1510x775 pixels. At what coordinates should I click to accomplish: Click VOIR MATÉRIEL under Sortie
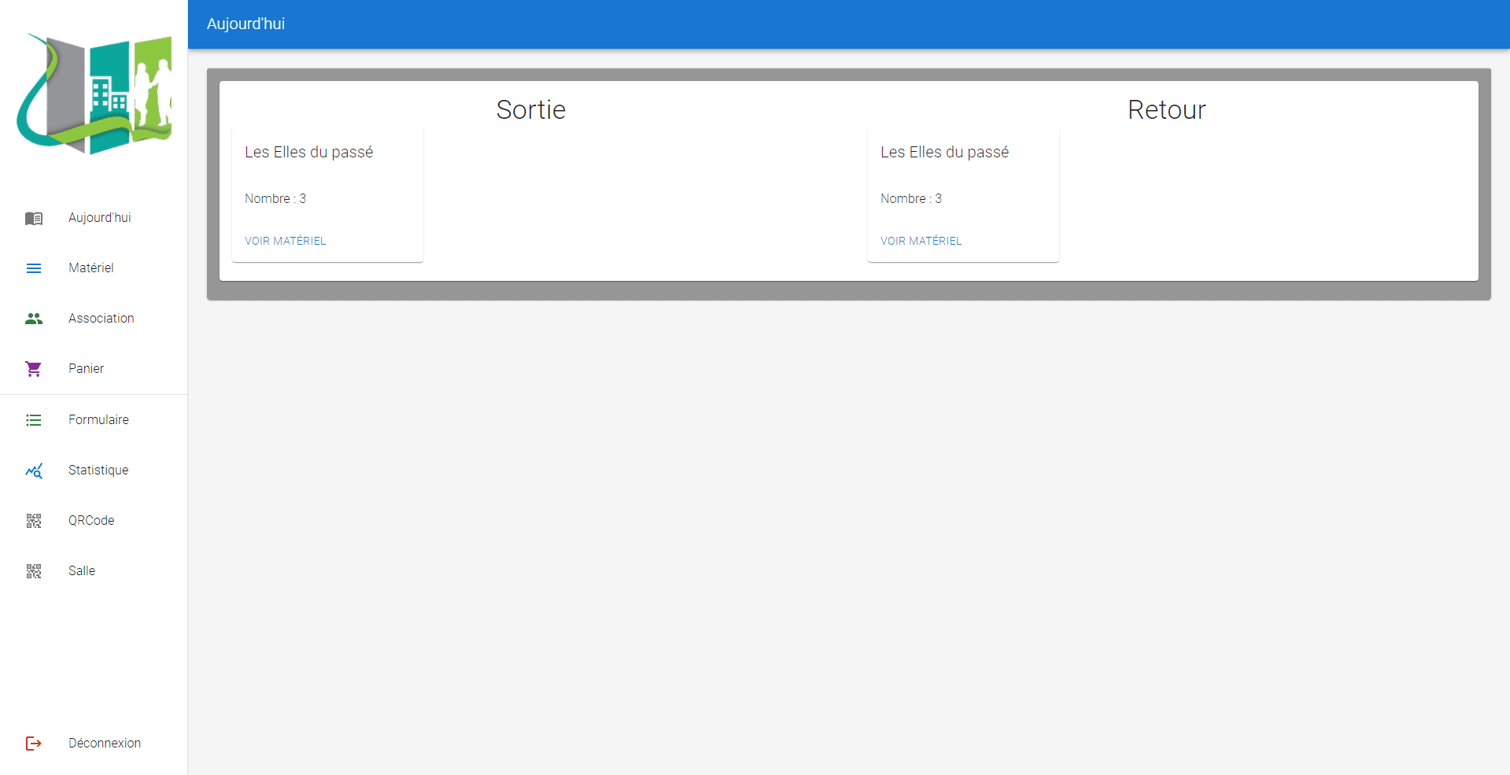[x=286, y=241]
